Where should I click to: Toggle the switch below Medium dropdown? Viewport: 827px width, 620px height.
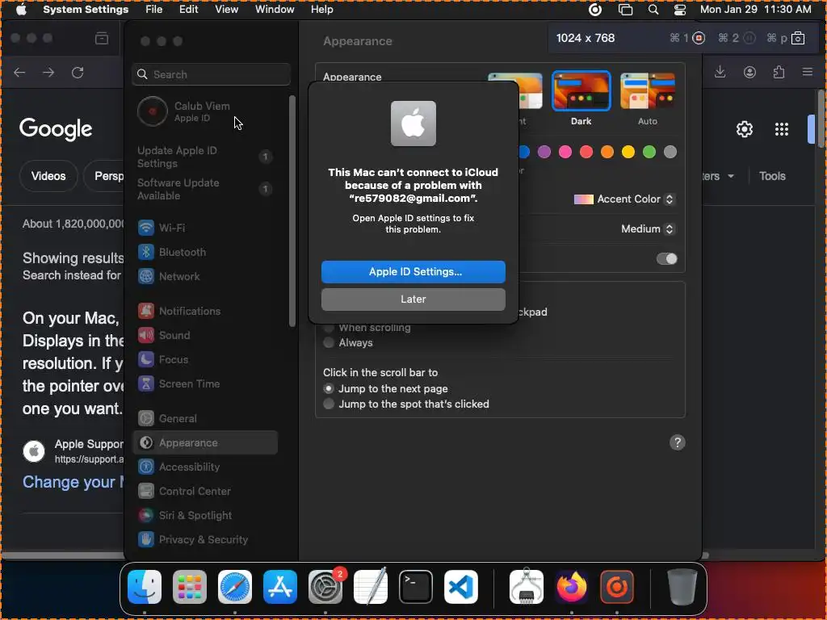[x=666, y=259]
